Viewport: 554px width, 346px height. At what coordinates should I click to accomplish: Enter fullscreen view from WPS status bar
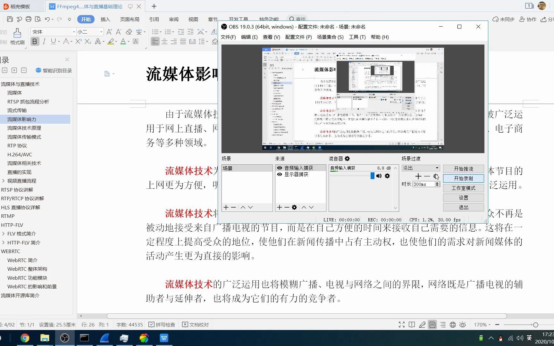(x=402, y=325)
